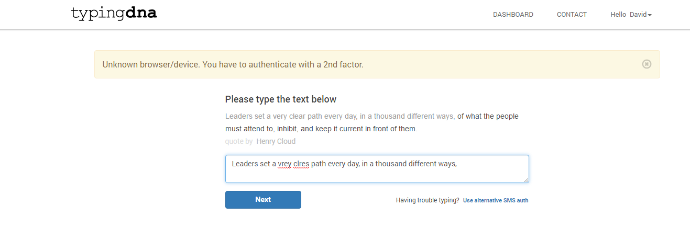Click the yellow 2nd factor warning message
This screenshot has height=228, width=690.
point(233,64)
